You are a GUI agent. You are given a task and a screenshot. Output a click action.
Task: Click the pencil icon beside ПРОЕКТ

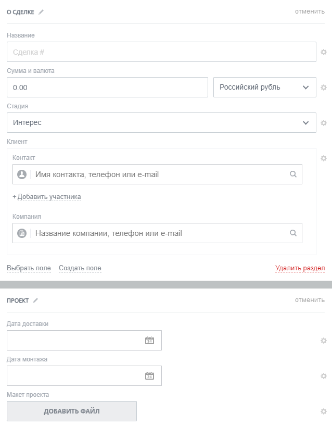[x=35, y=300]
